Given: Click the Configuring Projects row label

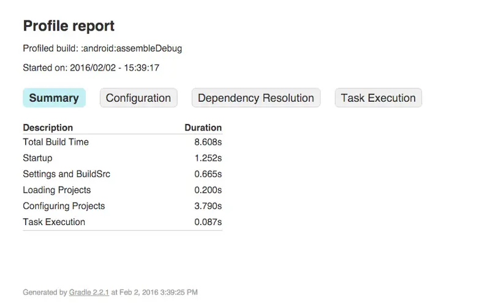Looking at the screenshot, I should pos(64,205).
